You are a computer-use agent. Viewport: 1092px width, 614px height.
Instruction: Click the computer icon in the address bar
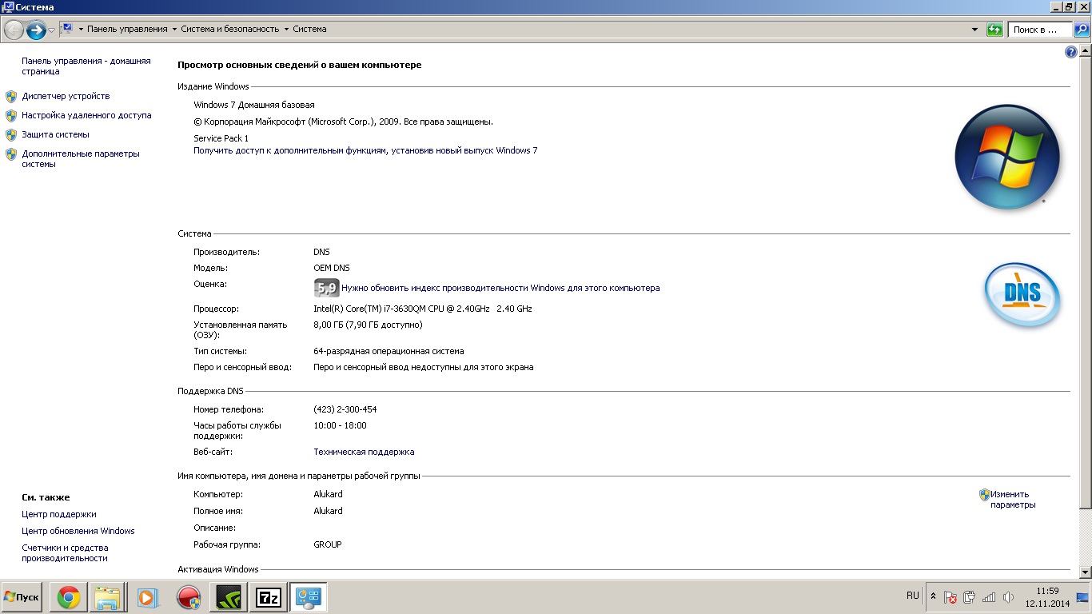(67, 29)
